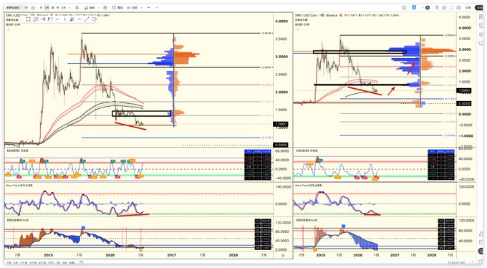
Task: Click the XRP / USD title in the left chart legend
Action: (14, 15)
